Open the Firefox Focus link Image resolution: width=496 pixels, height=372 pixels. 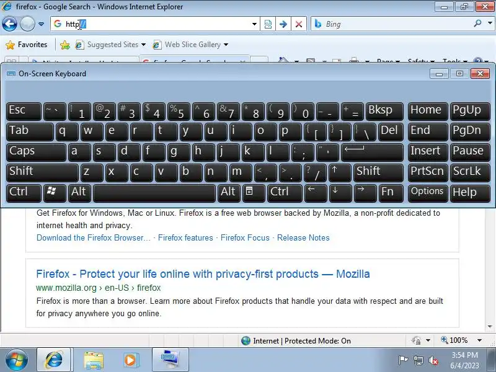click(245, 238)
